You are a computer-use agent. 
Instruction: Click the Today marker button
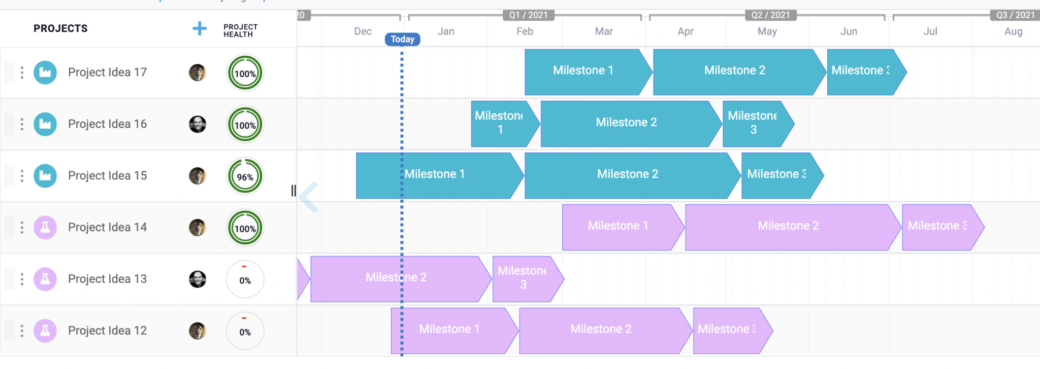[402, 39]
